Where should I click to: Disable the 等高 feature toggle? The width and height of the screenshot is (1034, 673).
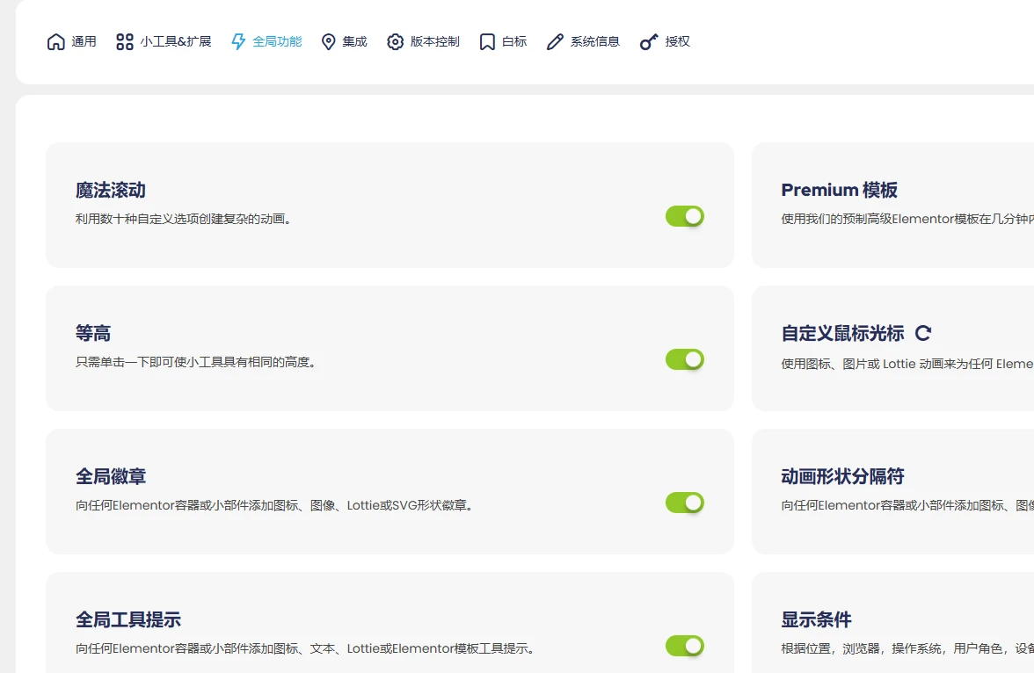(685, 359)
